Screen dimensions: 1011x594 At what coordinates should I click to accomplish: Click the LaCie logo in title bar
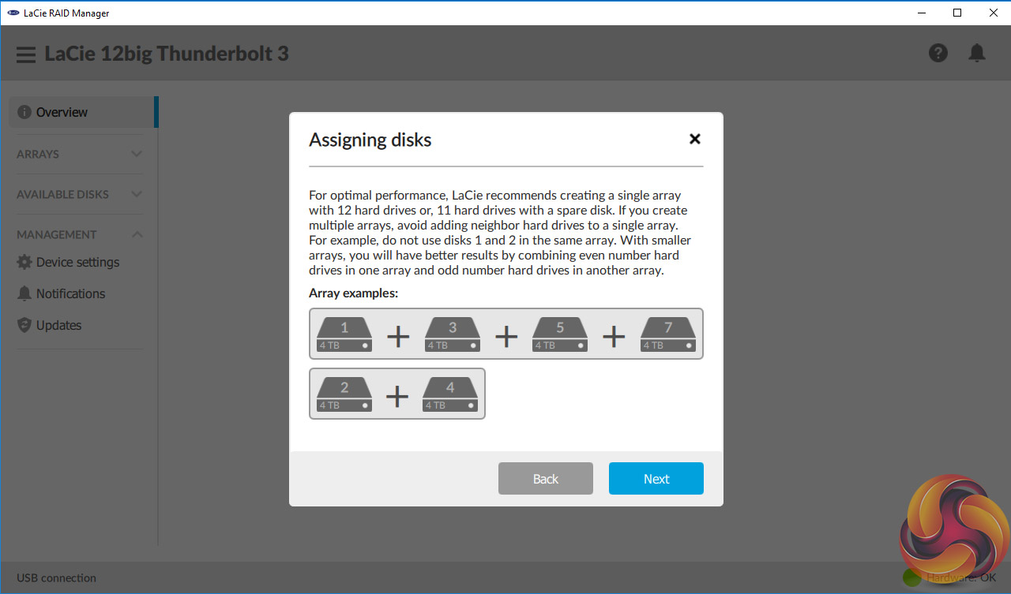13,13
